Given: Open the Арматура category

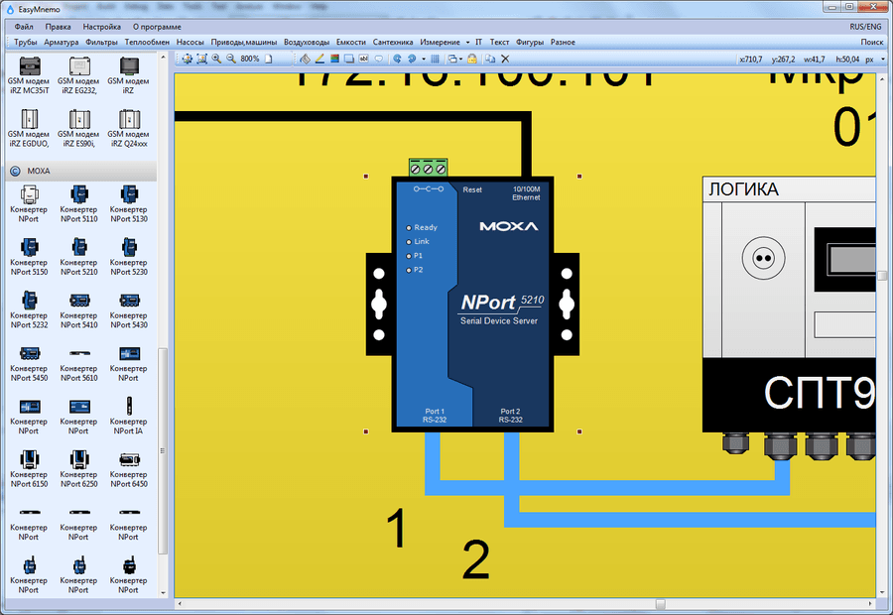Looking at the screenshot, I should point(61,42).
